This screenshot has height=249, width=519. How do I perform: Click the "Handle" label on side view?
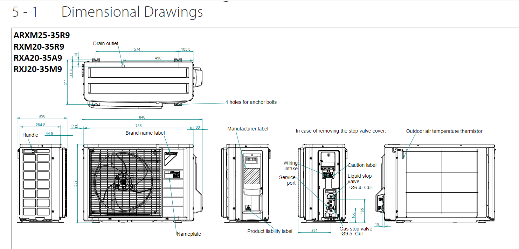30,135
